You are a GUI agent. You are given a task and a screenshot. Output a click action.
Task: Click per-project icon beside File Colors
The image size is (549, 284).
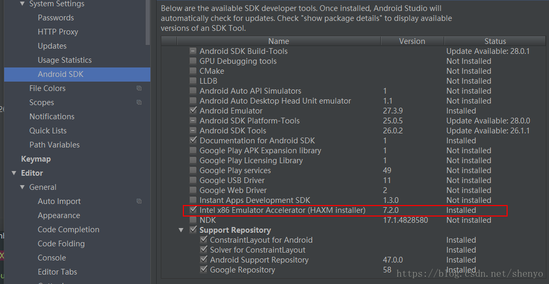click(139, 88)
